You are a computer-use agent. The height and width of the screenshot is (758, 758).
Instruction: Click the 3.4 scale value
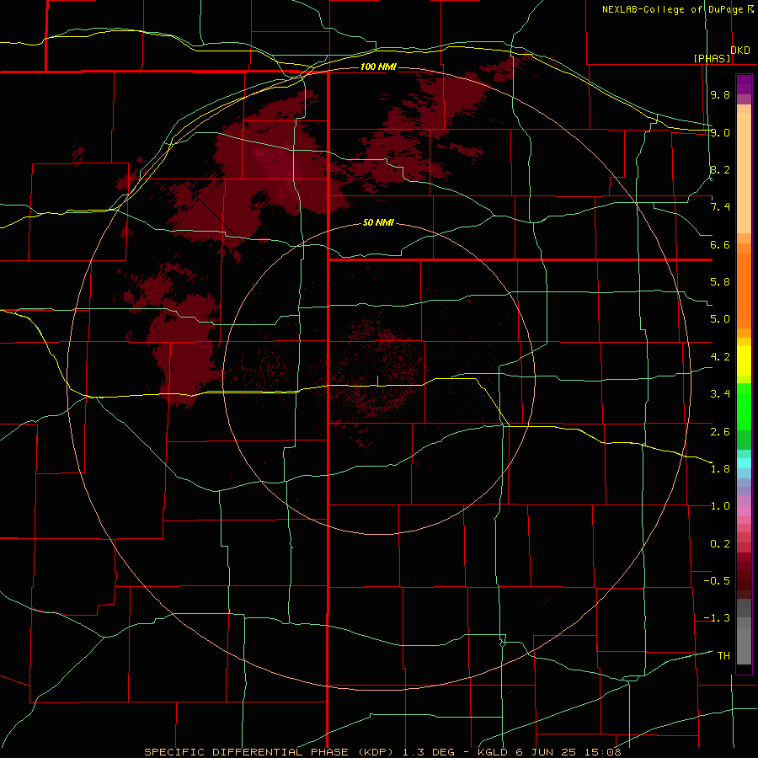pyautogui.click(x=720, y=394)
